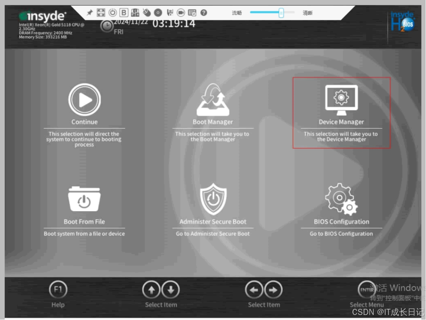This screenshot has width=426, height=320.
Task: Click the Administer Secure Boot label
Action: 213,222
